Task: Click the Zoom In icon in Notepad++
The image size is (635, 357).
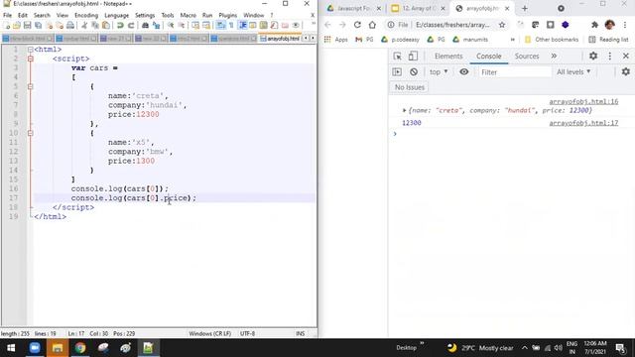Action: coord(171,26)
